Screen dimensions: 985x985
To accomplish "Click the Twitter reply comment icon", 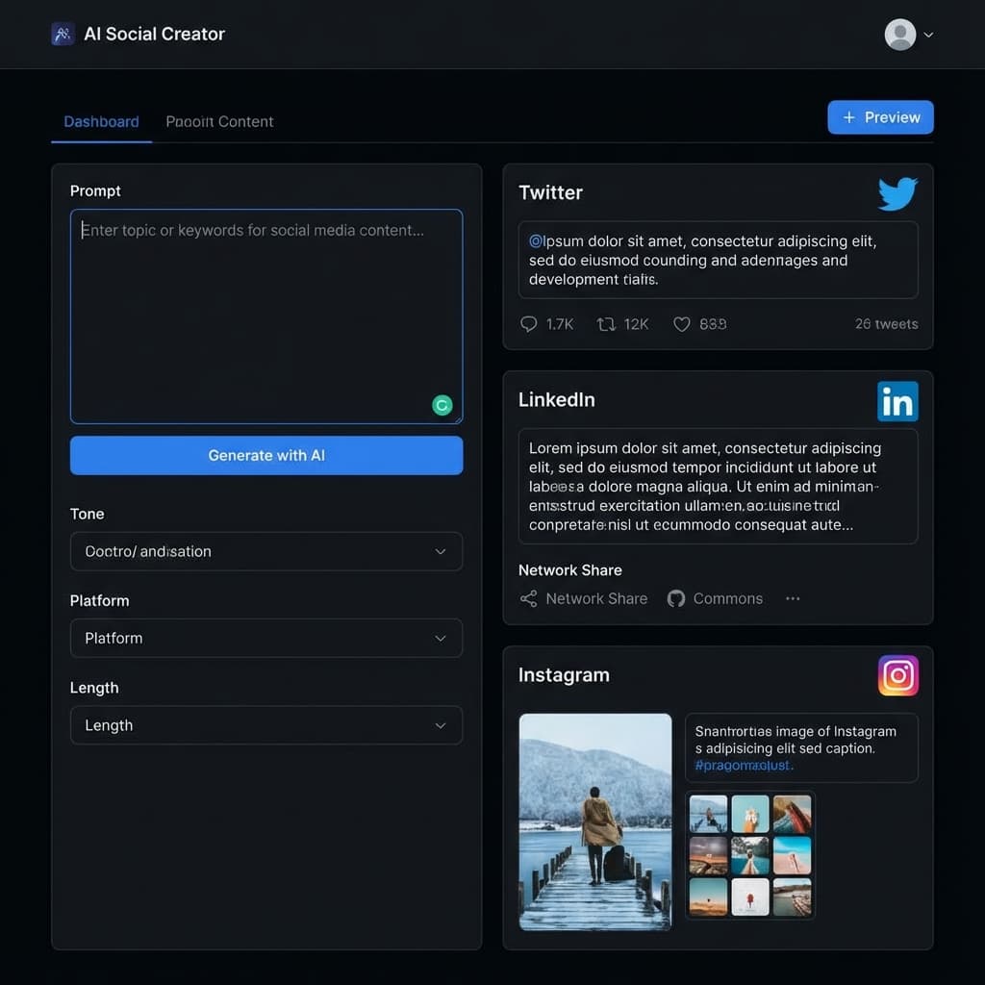I will pos(528,324).
